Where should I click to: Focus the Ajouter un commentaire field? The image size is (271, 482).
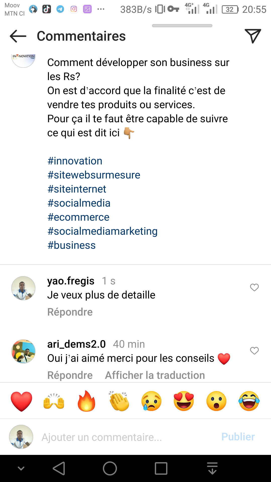pyautogui.click(x=125, y=437)
